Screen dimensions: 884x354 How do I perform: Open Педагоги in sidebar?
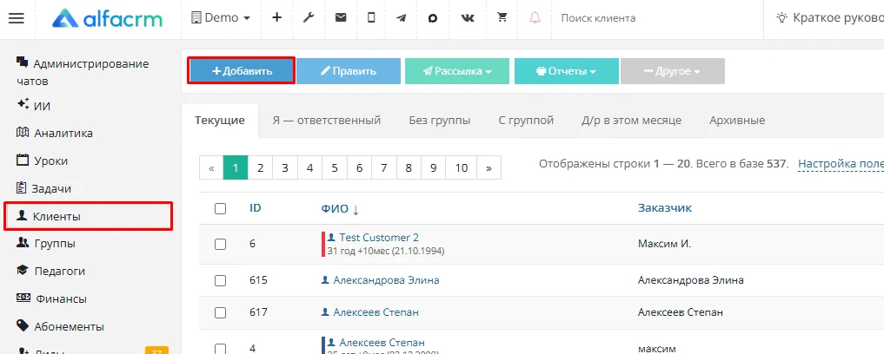click(50, 272)
